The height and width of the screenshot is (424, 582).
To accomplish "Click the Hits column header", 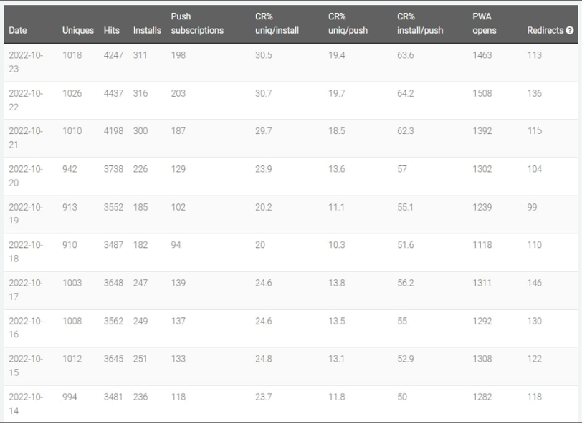I will pos(112,30).
